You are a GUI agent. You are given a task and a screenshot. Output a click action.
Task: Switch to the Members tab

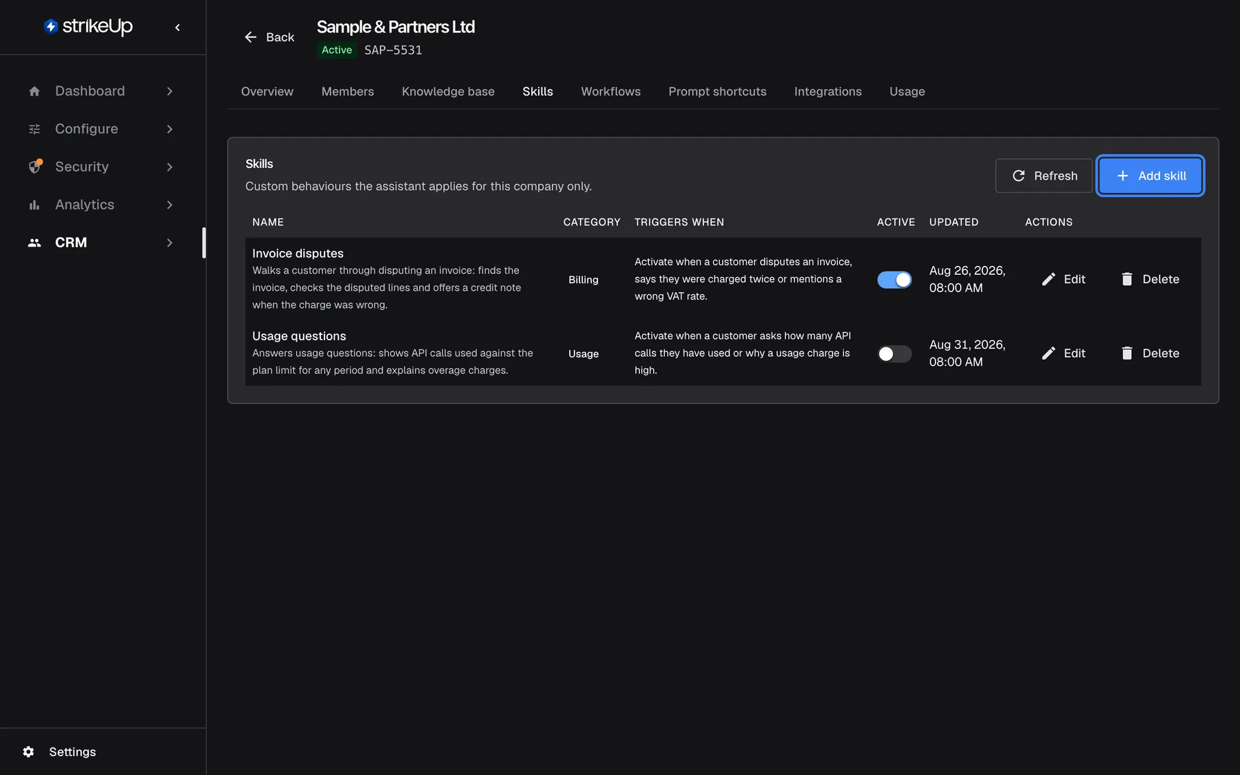(x=348, y=92)
